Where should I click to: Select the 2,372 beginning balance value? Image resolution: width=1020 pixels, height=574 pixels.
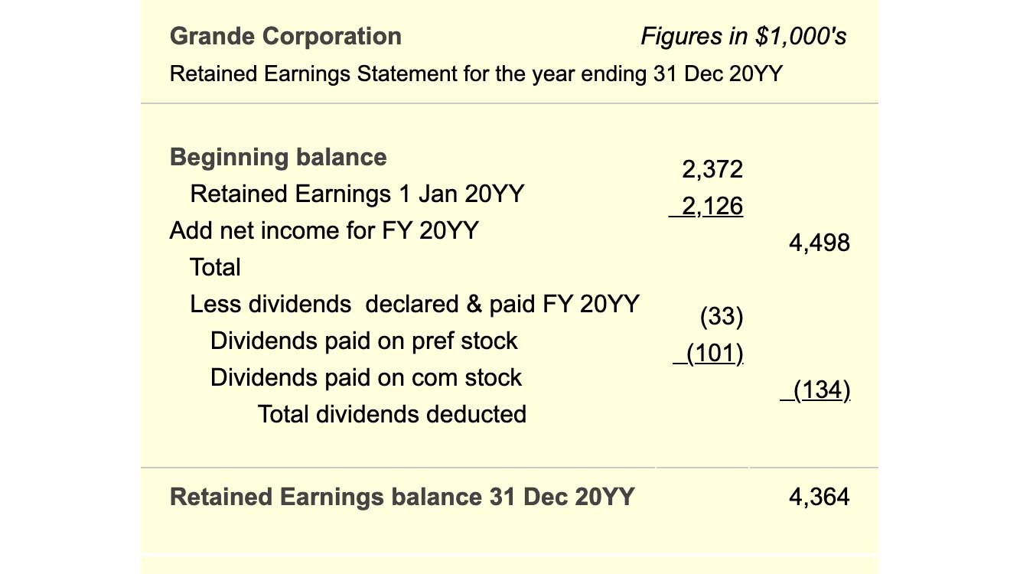point(712,169)
